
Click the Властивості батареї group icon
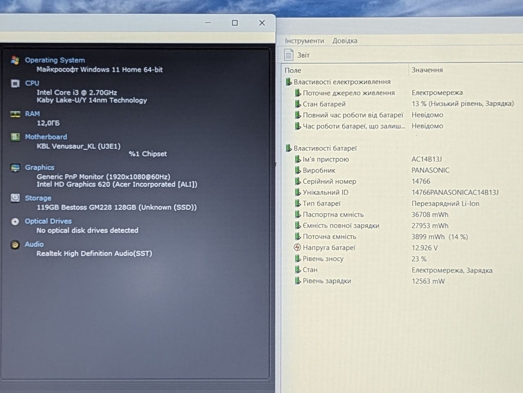[x=289, y=148]
